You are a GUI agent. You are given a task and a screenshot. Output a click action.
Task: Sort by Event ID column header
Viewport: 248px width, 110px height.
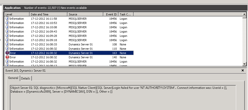(x=111, y=14)
